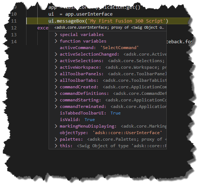Select the isValid True row
The image size is (203, 189).
[108, 120]
